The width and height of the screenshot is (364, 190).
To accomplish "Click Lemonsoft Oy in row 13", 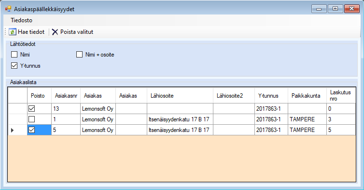I will point(98,109).
